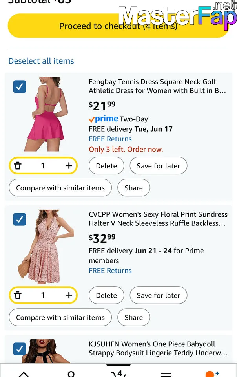
Task: Compare Fengbay Tennis Dress with similar items
Action: tap(60, 188)
